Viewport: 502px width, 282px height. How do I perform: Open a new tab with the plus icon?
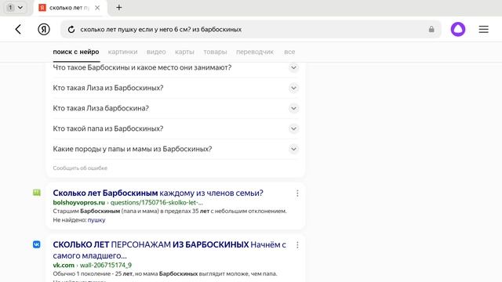point(118,7)
